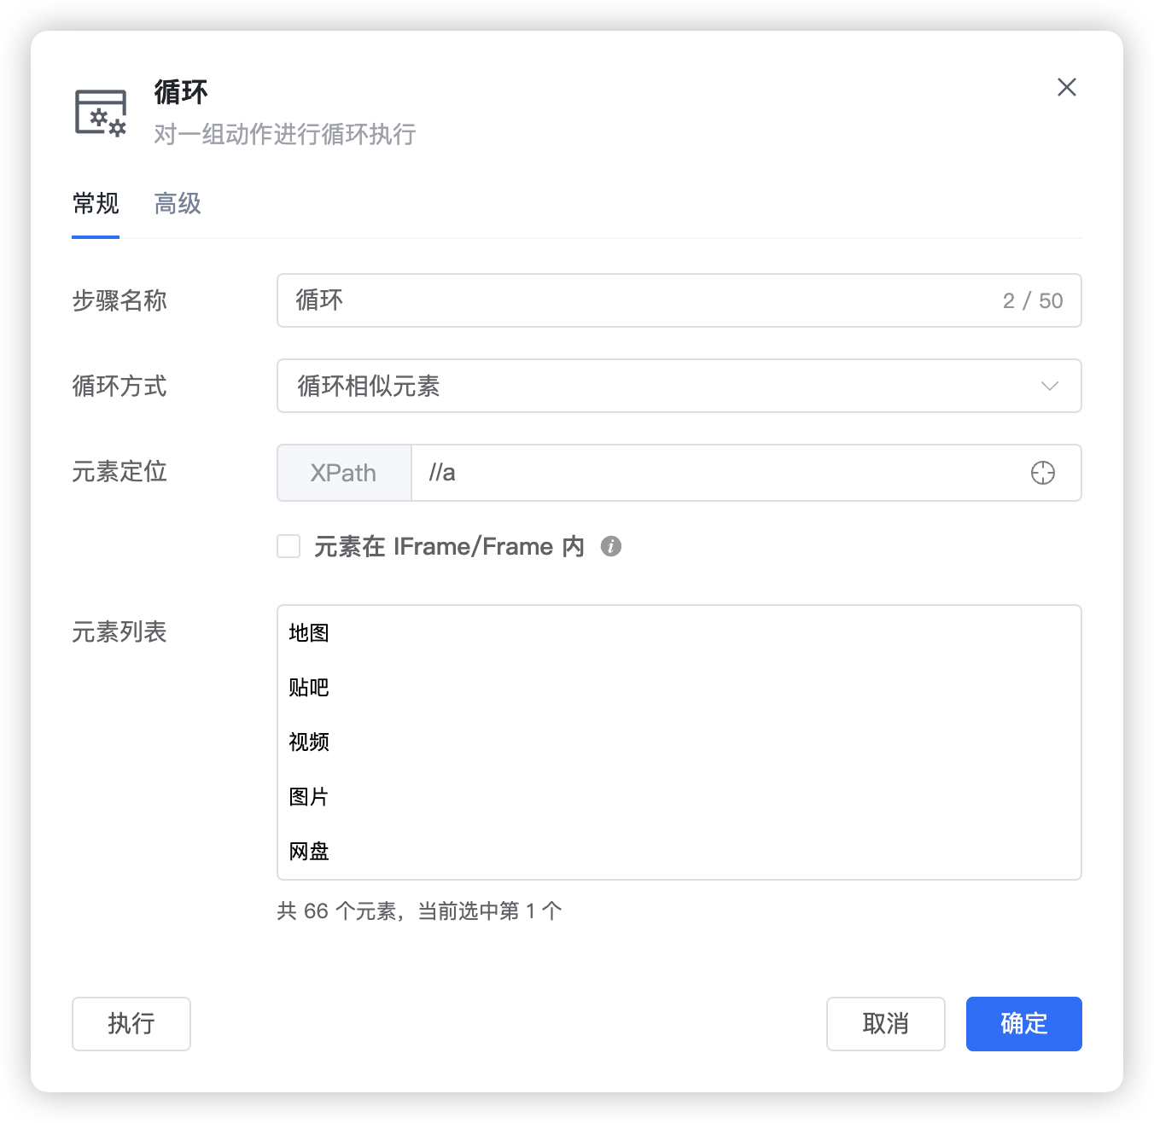Click the IFrame/Frame info icon
Viewport: 1154px width, 1123px height.
pyautogui.click(x=611, y=546)
